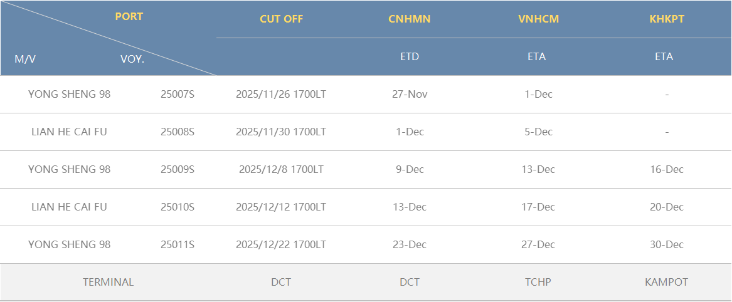Click the 27-Nov ETD cell
The width and height of the screenshot is (732, 302).
coord(409,95)
